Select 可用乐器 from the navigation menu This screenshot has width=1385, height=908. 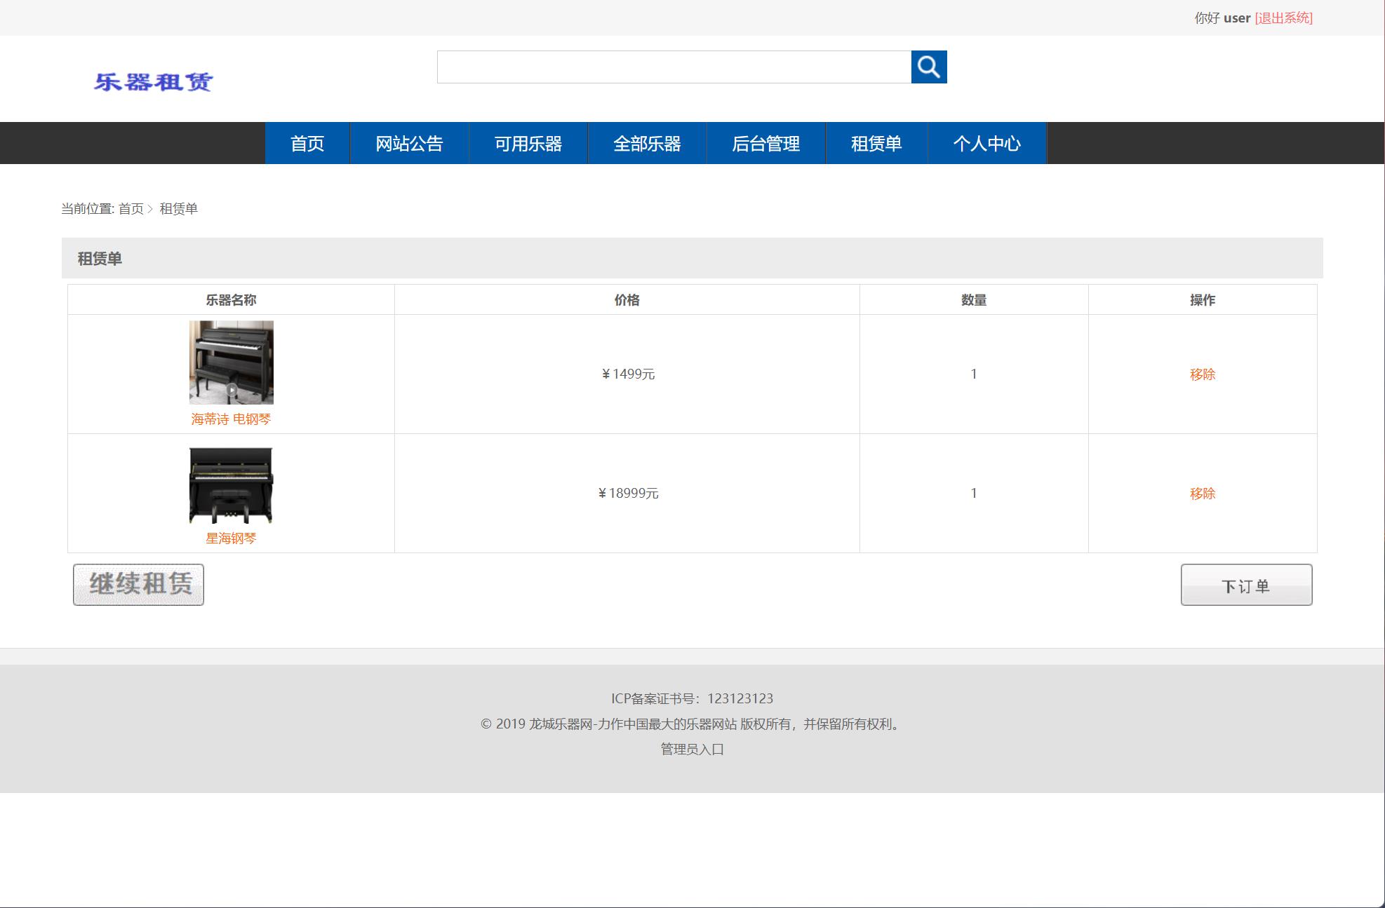pyautogui.click(x=528, y=144)
